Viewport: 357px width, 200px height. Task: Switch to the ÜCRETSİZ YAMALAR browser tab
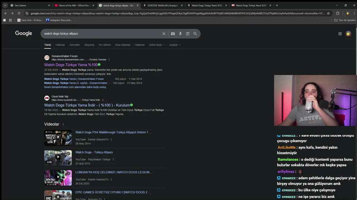tap(163, 5)
